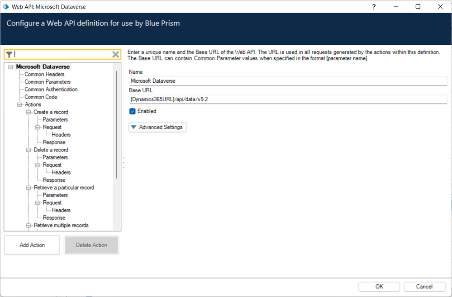Select Common Headers in the tree
This screenshot has width=452, height=297.
click(44, 74)
